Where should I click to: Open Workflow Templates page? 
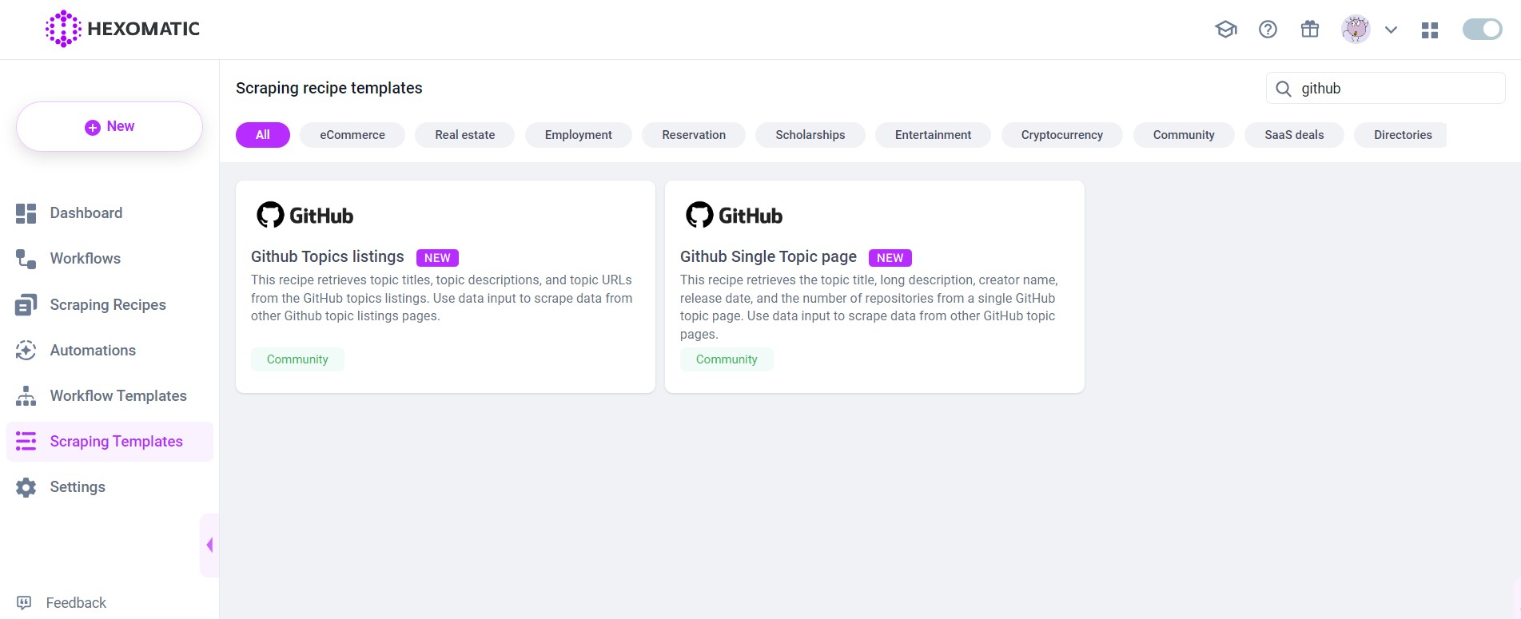(x=118, y=396)
